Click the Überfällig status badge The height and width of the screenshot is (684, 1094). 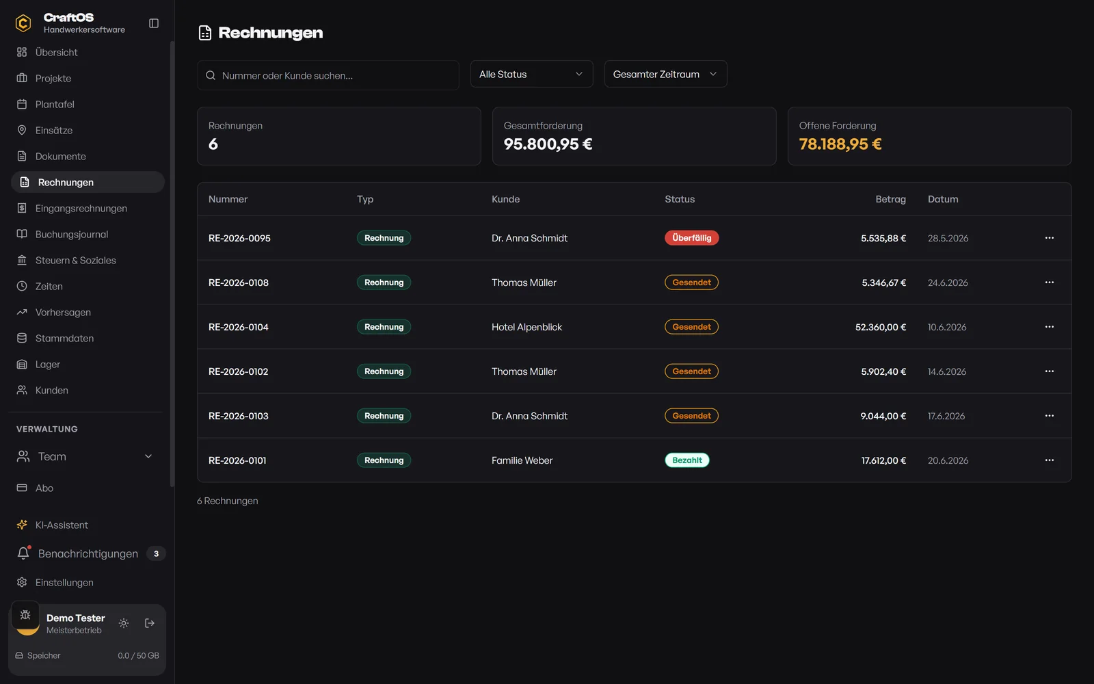click(691, 238)
